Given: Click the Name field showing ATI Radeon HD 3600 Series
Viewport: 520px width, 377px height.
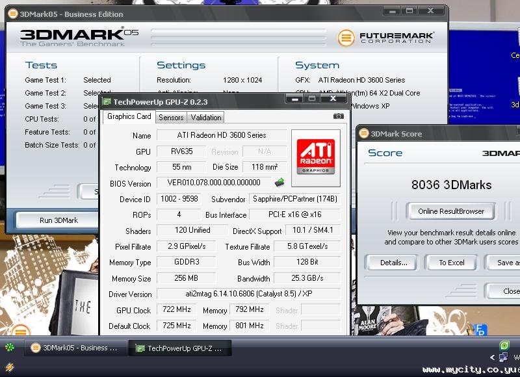Looking at the screenshot, I should (x=222, y=135).
